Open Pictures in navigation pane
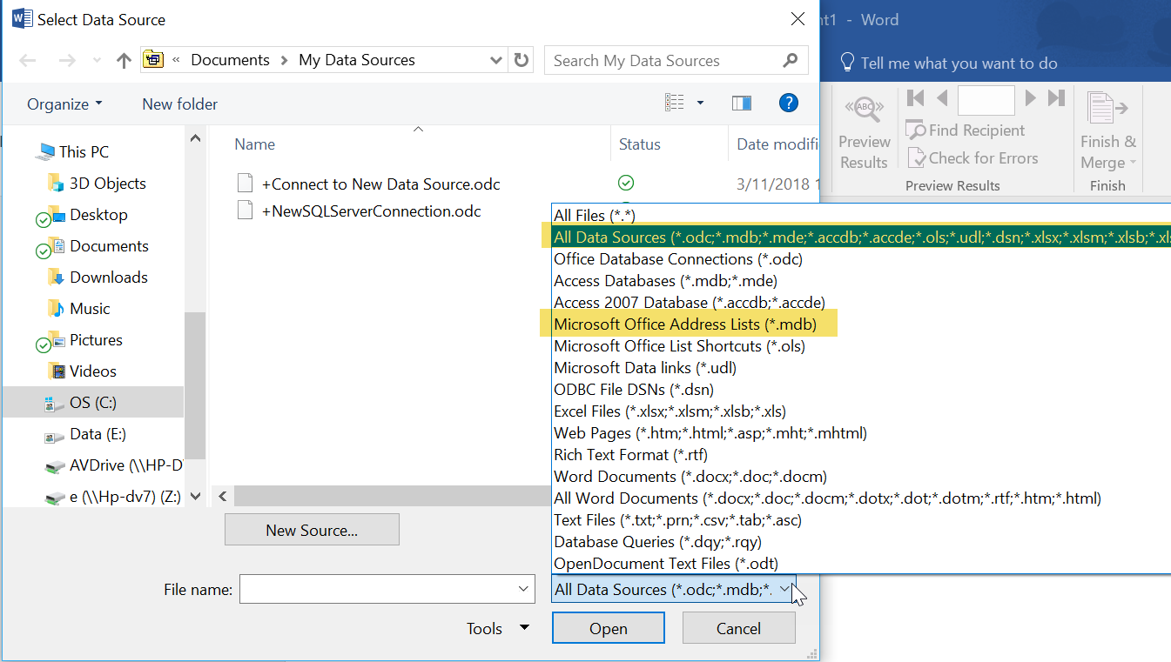This screenshot has height=662, width=1171. [96, 340]
